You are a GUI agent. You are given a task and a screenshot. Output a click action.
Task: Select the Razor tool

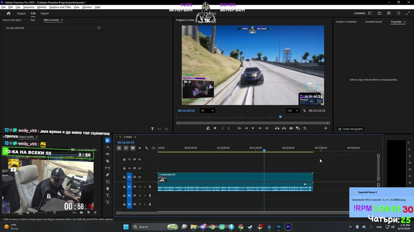tap(108, 161)
